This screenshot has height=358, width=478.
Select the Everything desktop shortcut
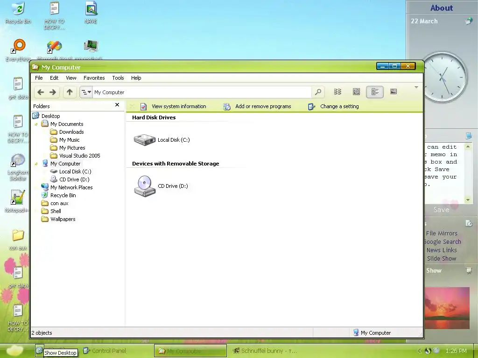click(x=18, y=50)
